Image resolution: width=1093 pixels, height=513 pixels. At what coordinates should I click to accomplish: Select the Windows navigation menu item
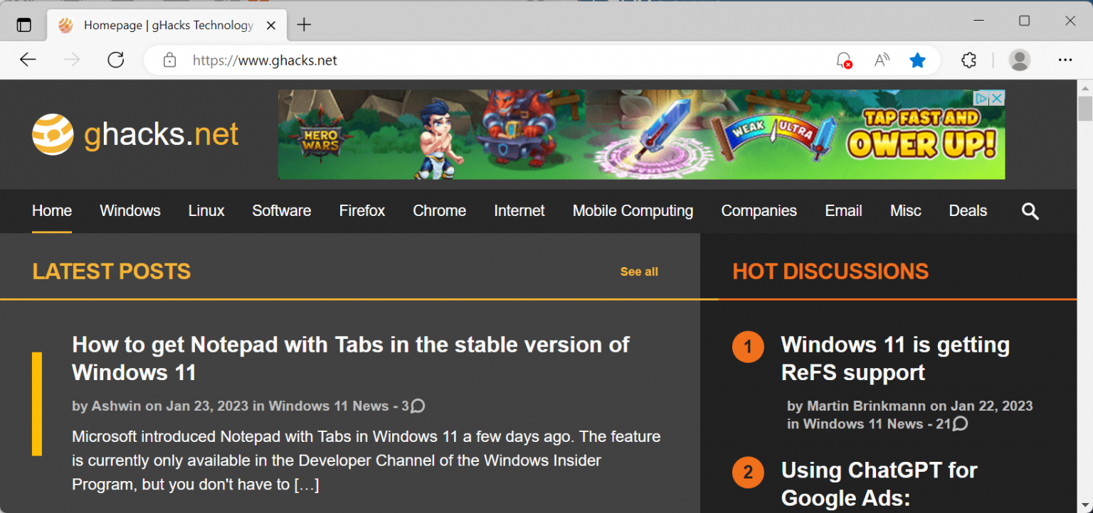(130, 211)
